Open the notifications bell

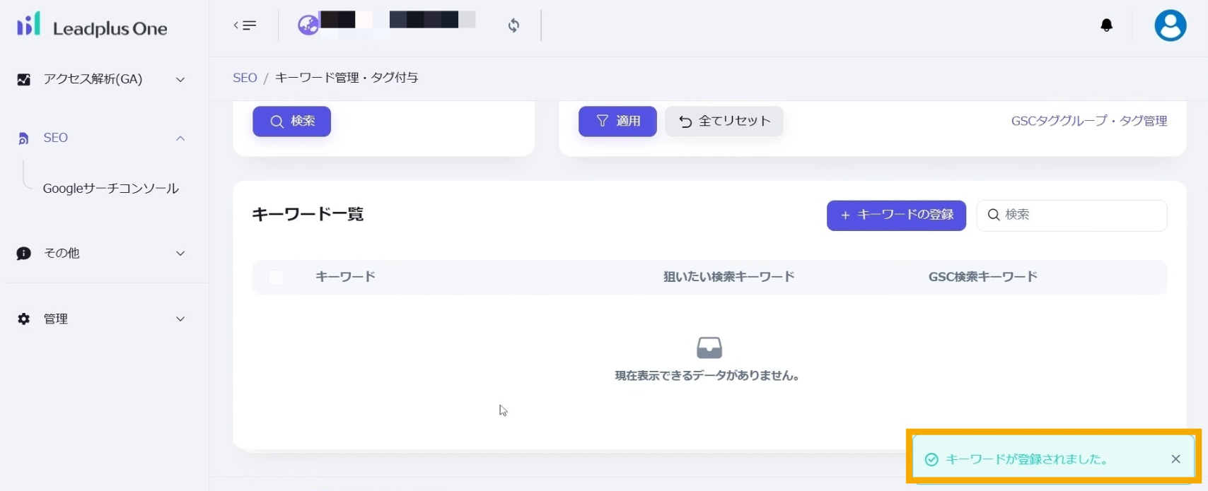point(1107,25)
